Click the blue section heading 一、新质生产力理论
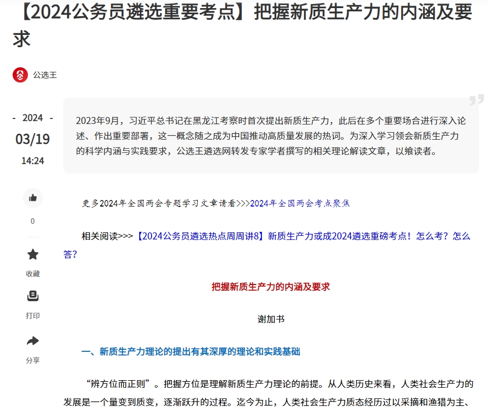The height and width of the screenshot is (408, 489). 191,352
